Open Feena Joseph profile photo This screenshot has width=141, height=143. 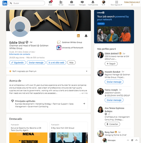[101, 91]
